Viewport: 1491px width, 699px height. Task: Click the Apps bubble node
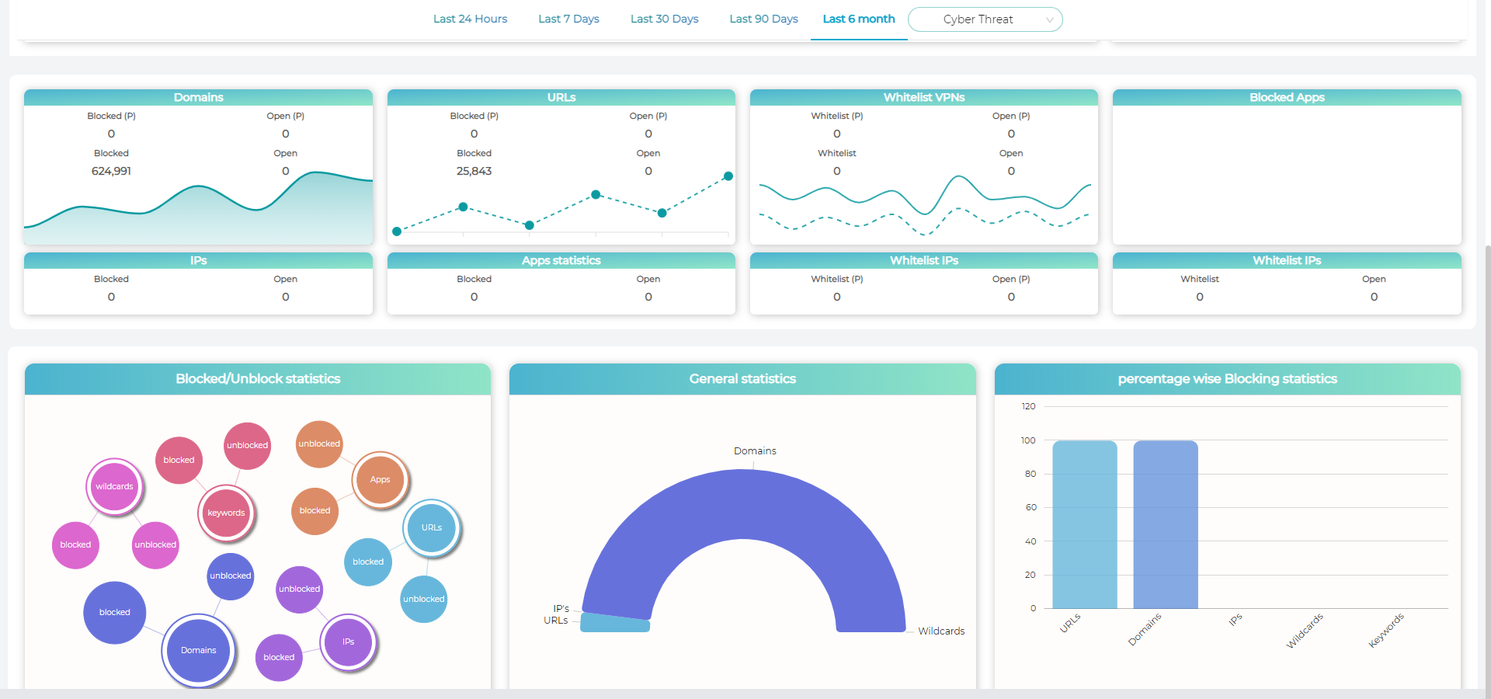coord(381,480)
